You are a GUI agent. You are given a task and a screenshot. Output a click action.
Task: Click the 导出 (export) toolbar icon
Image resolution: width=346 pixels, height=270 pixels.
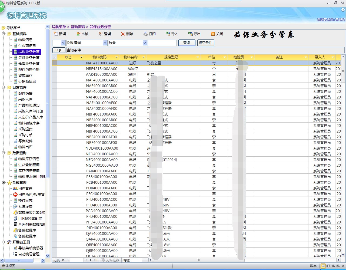pos(191,34)
